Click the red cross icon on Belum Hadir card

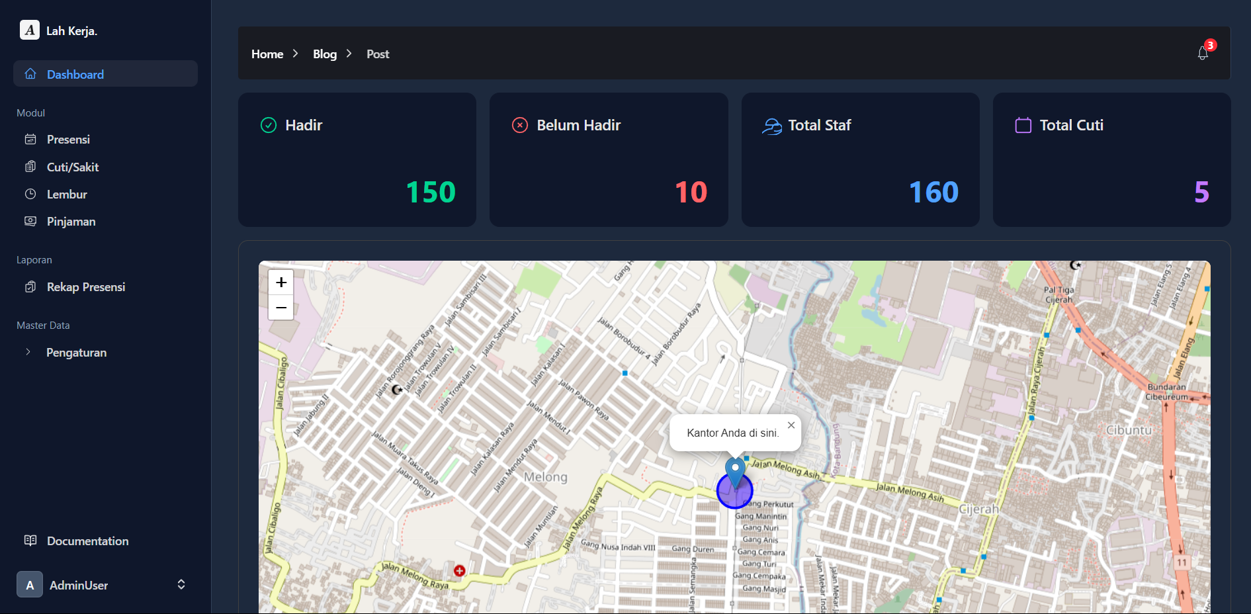[x=520, y=124]
